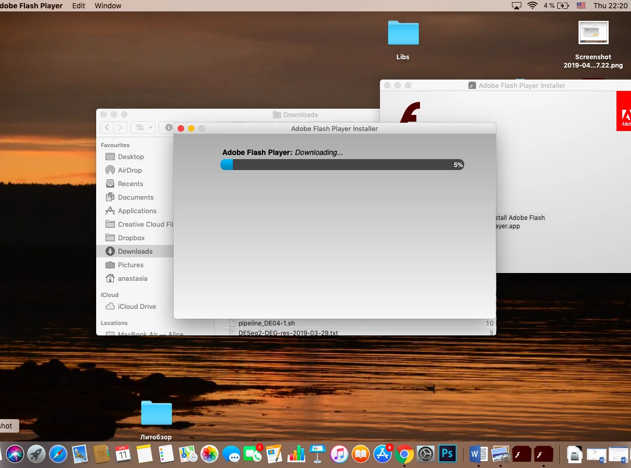Click the background Flash Player Installer title
631x468 pixels.
coord(522,85)
